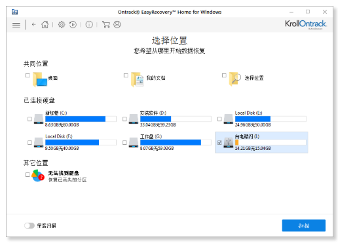
Task: Click the Local Disk (E:) name
Action: tap(248, 113)
